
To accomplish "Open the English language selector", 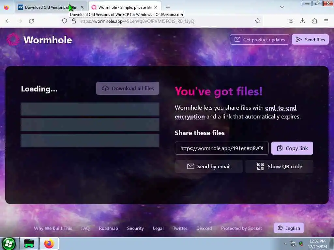I will click(x=289, y=228).
